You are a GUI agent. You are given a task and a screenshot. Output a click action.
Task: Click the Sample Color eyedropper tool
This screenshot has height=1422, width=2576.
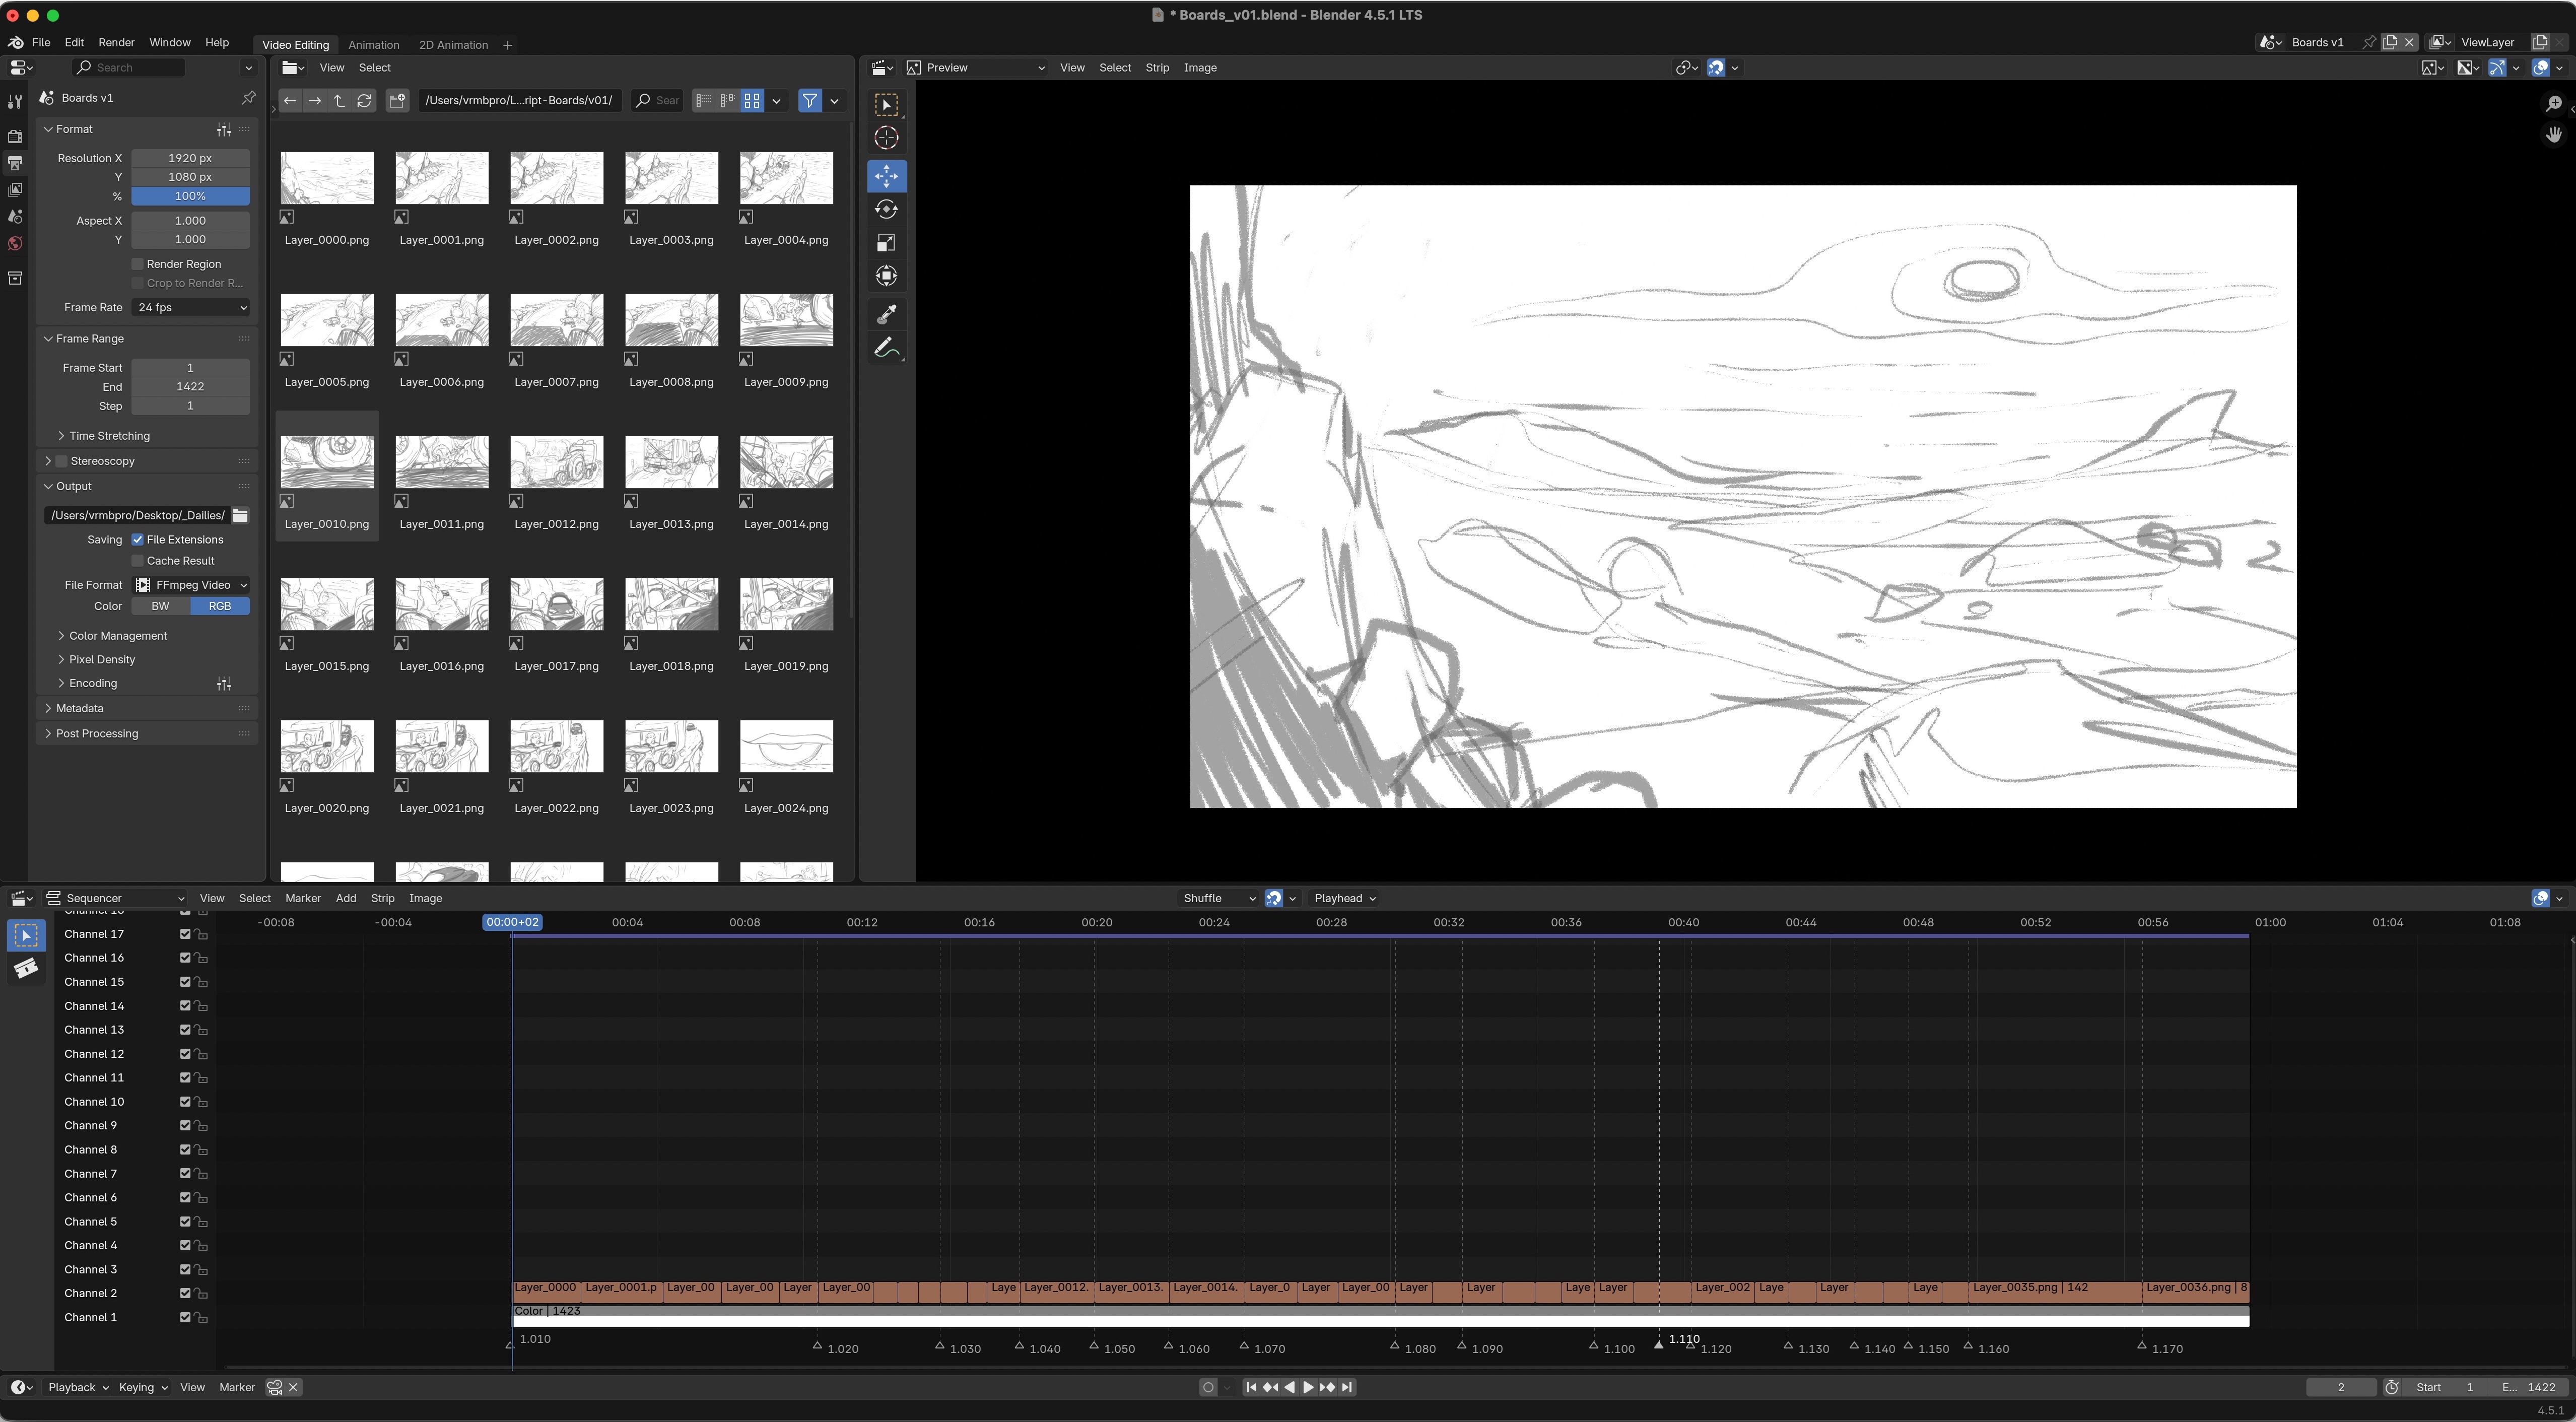coord(886,314)
